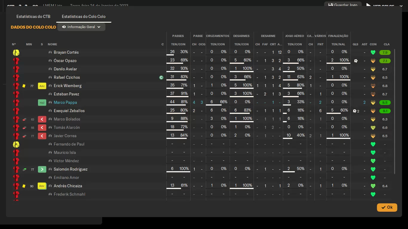
Task: Select the Estatísticas do Colo Colo tab
Action: coord(84,16)
